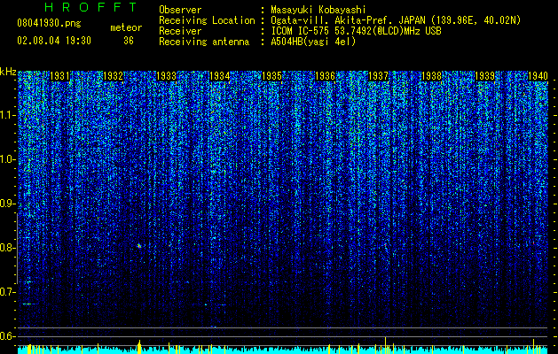Image resolution: width=558 pixels, height=354 pixels.
Task: Click the HROFFT title text
Action: tap(91, 7)
